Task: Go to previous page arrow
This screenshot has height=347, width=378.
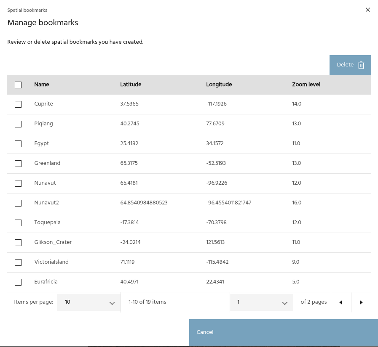Action: pyautogui.click(x=341, y=302)
